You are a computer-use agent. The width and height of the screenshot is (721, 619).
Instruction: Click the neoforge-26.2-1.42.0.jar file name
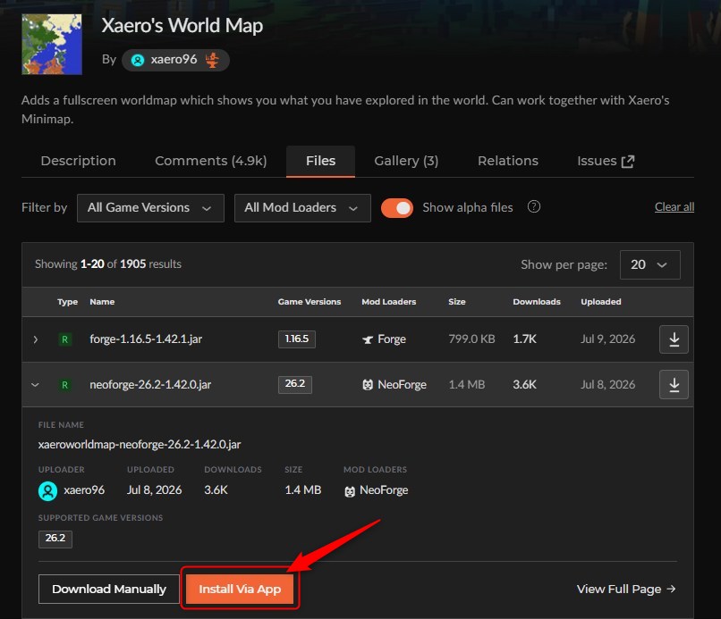[150, 384]
